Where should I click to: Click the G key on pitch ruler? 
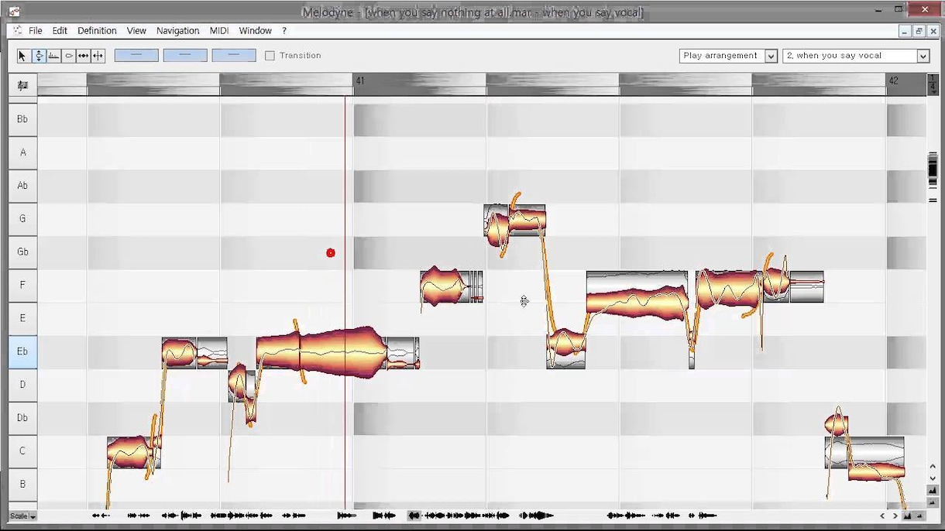(x=23, y=219)
